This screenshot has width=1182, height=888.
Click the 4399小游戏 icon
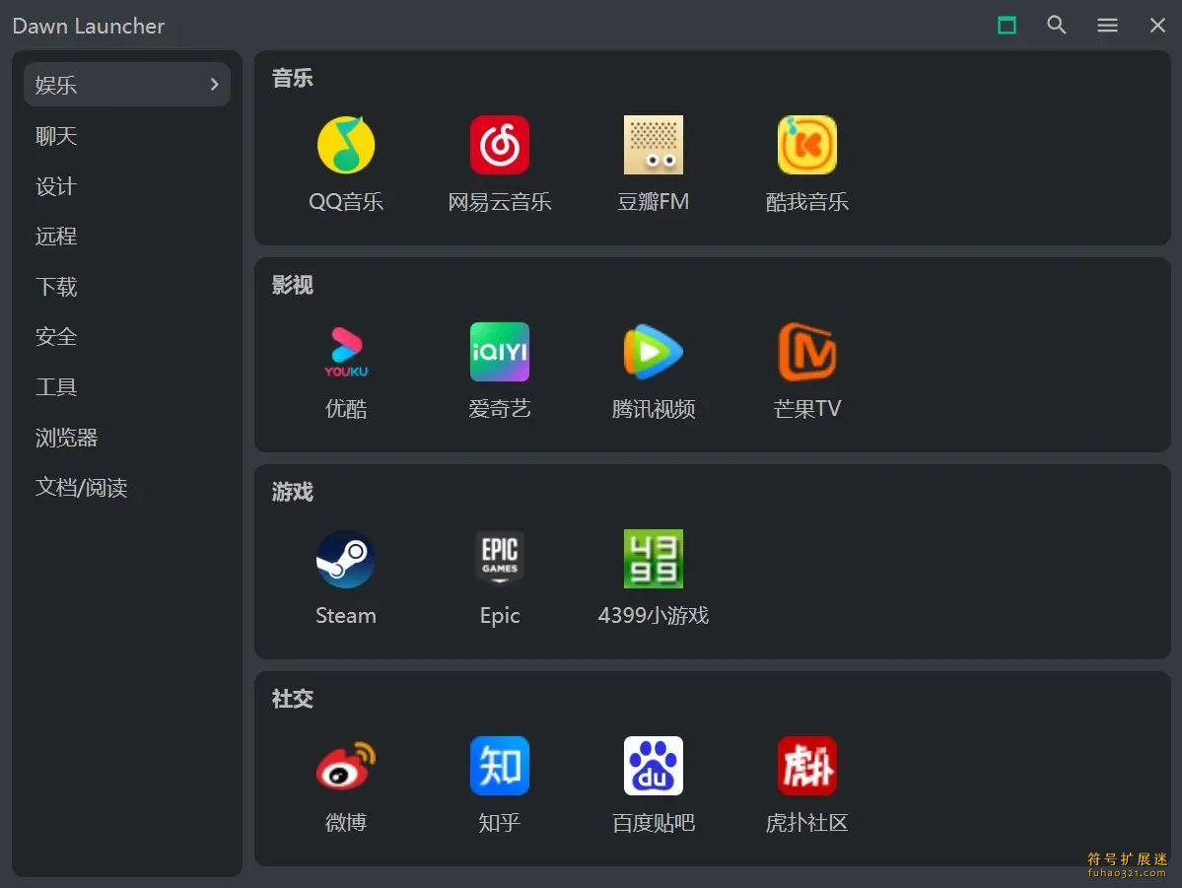[x=654, y=559]
